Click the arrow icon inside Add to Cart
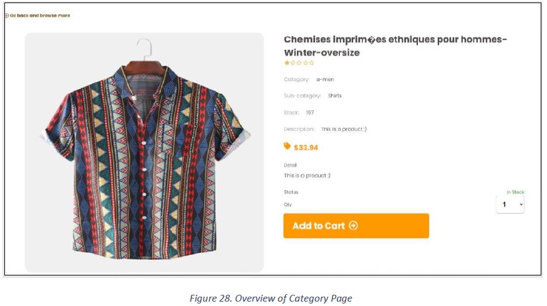 353,226
